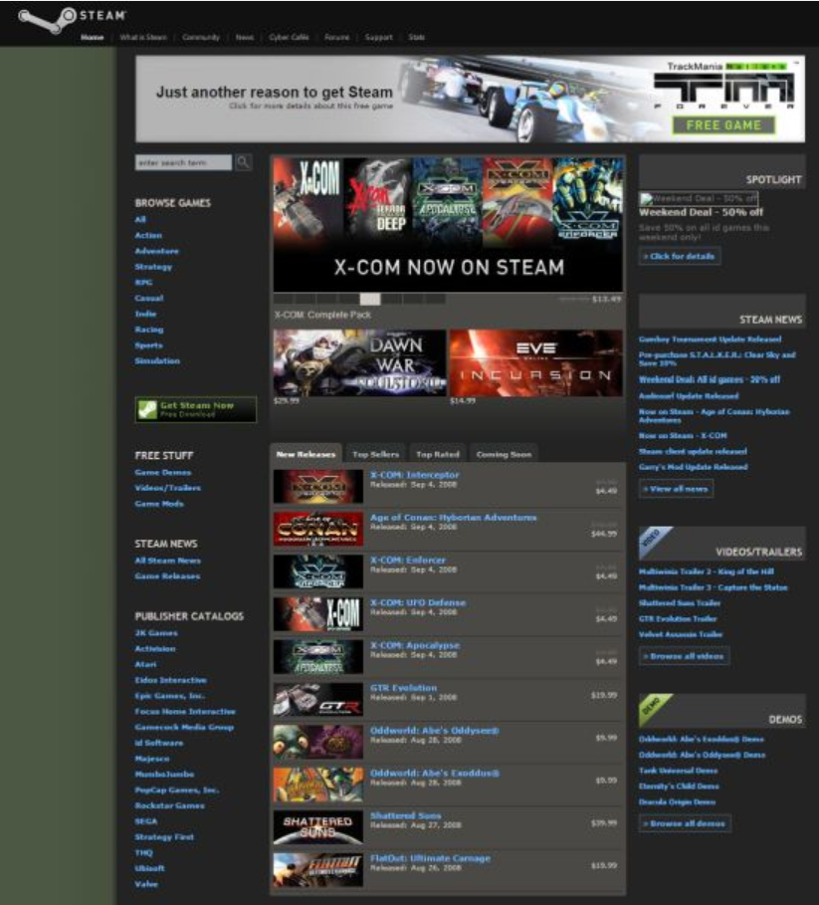The image size is (819, 905).
Task: Browse the Racing games category
Action: (x=149, y=330)
